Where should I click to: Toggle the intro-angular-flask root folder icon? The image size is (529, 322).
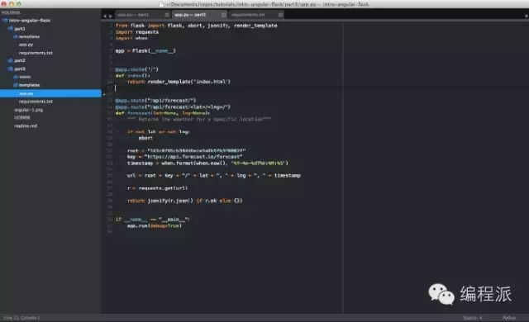(5, 21)
